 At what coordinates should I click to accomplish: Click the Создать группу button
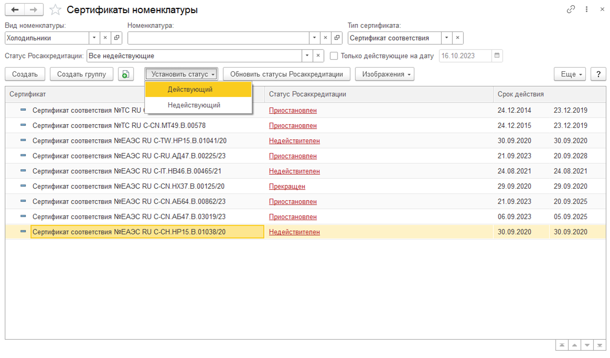(81, 74)
